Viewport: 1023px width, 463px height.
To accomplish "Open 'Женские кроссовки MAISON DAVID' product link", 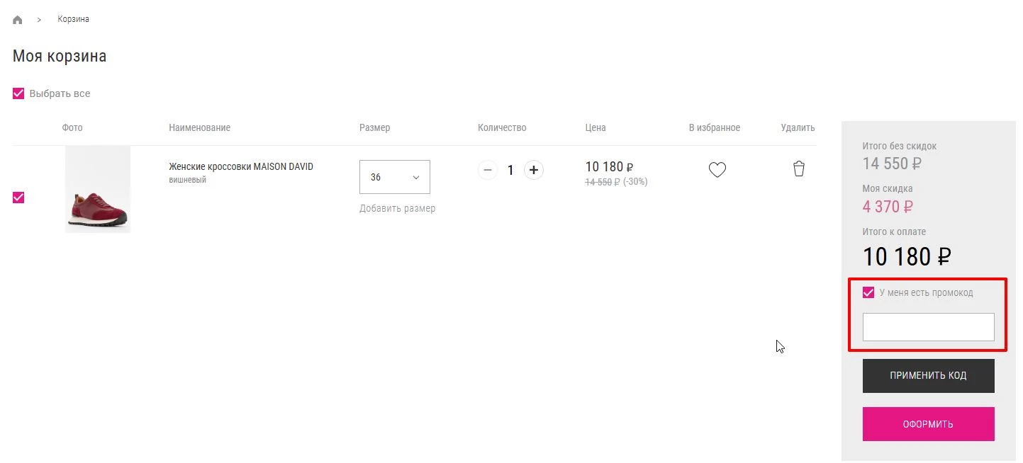I will 241,167.
